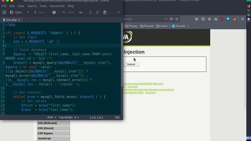Open the securityreviews 5DP0N1P76E.html link
251x141 pixels.
pyautogui.click(x=143, y=83)
